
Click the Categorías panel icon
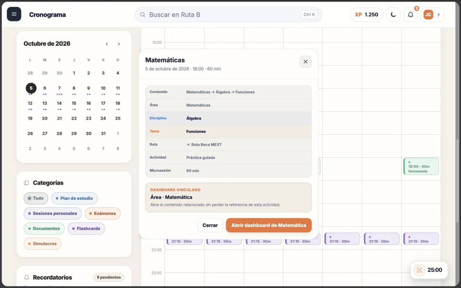[26, 183]
